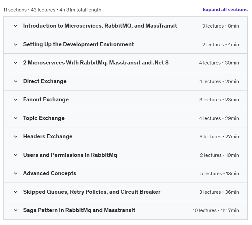The image size is (252, 225).
Task: Expand the Topic Exchange chevron
Action: pos(16,118)
